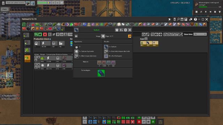The image size is (223, 125).
Task: Select the Made in electrolyser labeled 0.8
Action: [x=113, y=63]
